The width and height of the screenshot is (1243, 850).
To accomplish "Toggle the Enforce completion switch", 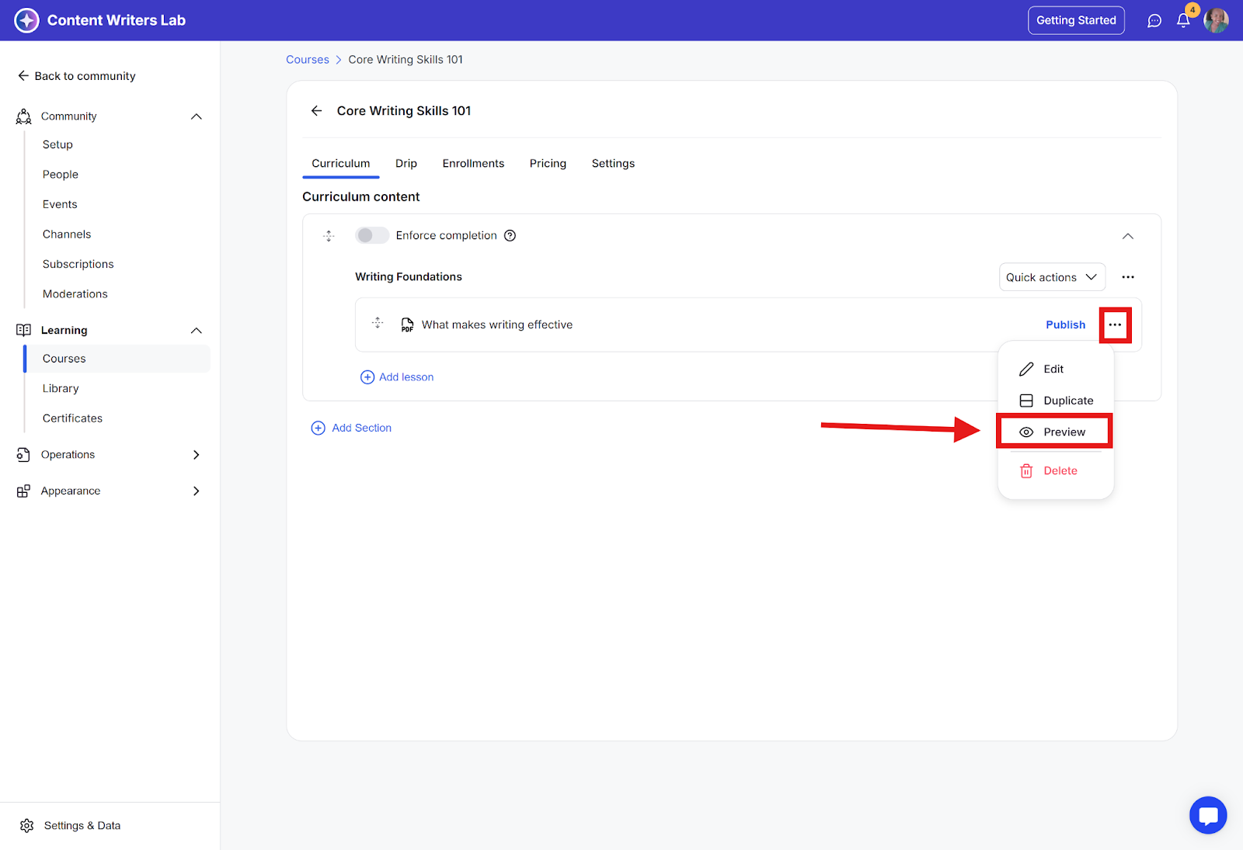I will (x=372, y=236).
